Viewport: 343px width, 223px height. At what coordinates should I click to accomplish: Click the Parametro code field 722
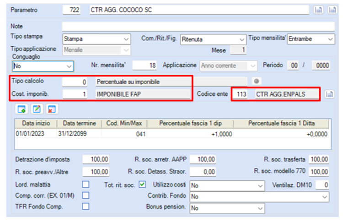[71, 10]
